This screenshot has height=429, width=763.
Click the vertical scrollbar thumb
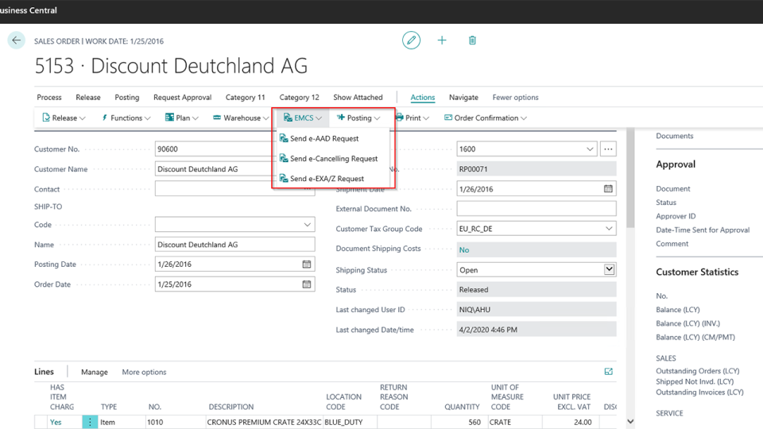[x=630, y=178]
